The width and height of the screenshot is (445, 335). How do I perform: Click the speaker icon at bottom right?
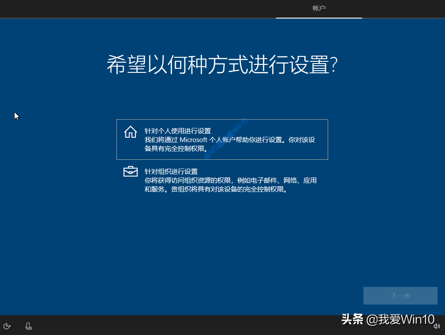click(437, 326)
